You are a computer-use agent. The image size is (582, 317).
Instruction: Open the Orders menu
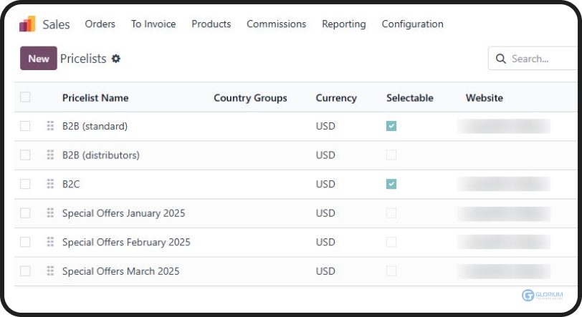100,24
